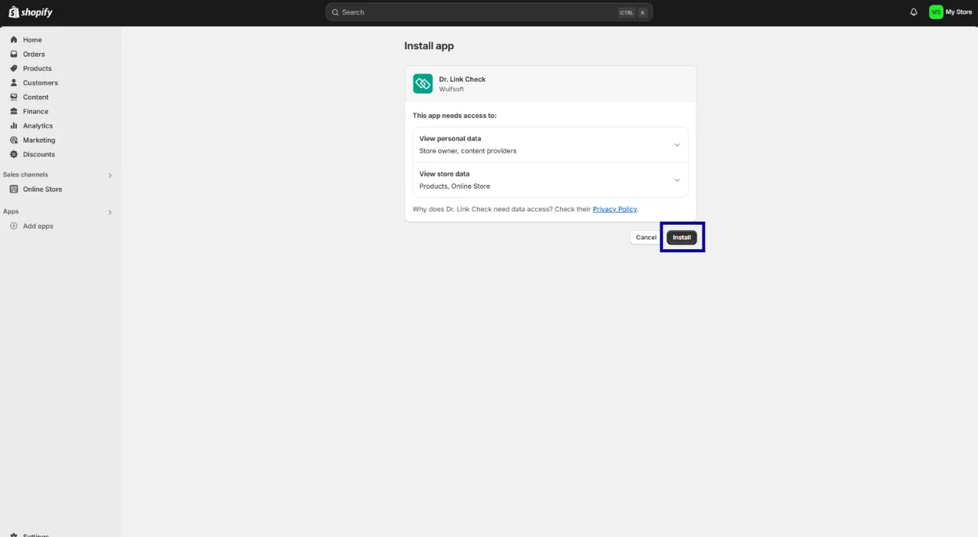
Task: Focus the Search input field
Action: click(x=489, y=12)
